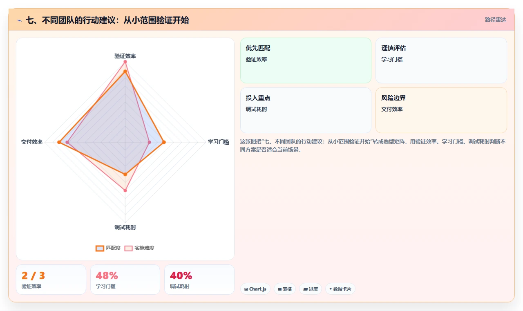Screen dimensions: 523x311
Task: Click the 数据卡片 tag pill
Action: [x=340, y=289]
